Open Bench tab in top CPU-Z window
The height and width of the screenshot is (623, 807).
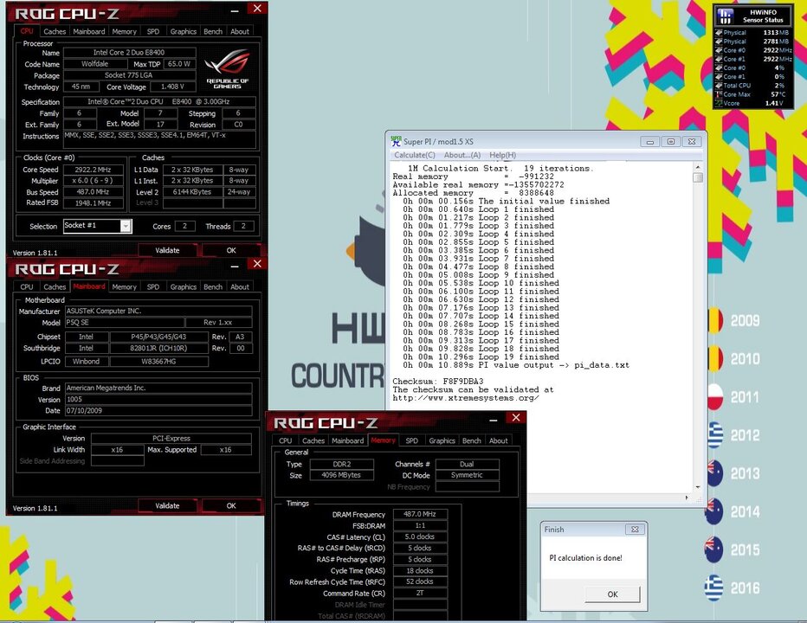pos(212,31)
